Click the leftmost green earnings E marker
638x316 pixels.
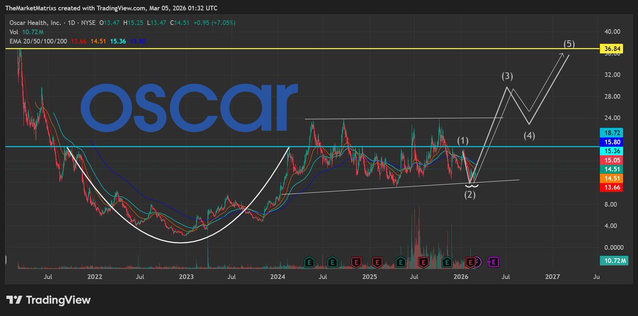(x=309, y=261)
